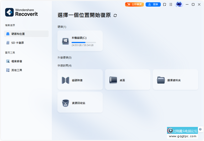Click the 立即購買 buy now button
This screenshot has height=141, width=204.
(x=134, y=4)
